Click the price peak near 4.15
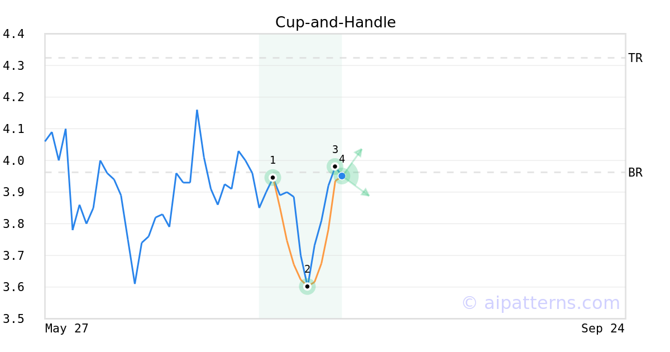 (197, 111)
